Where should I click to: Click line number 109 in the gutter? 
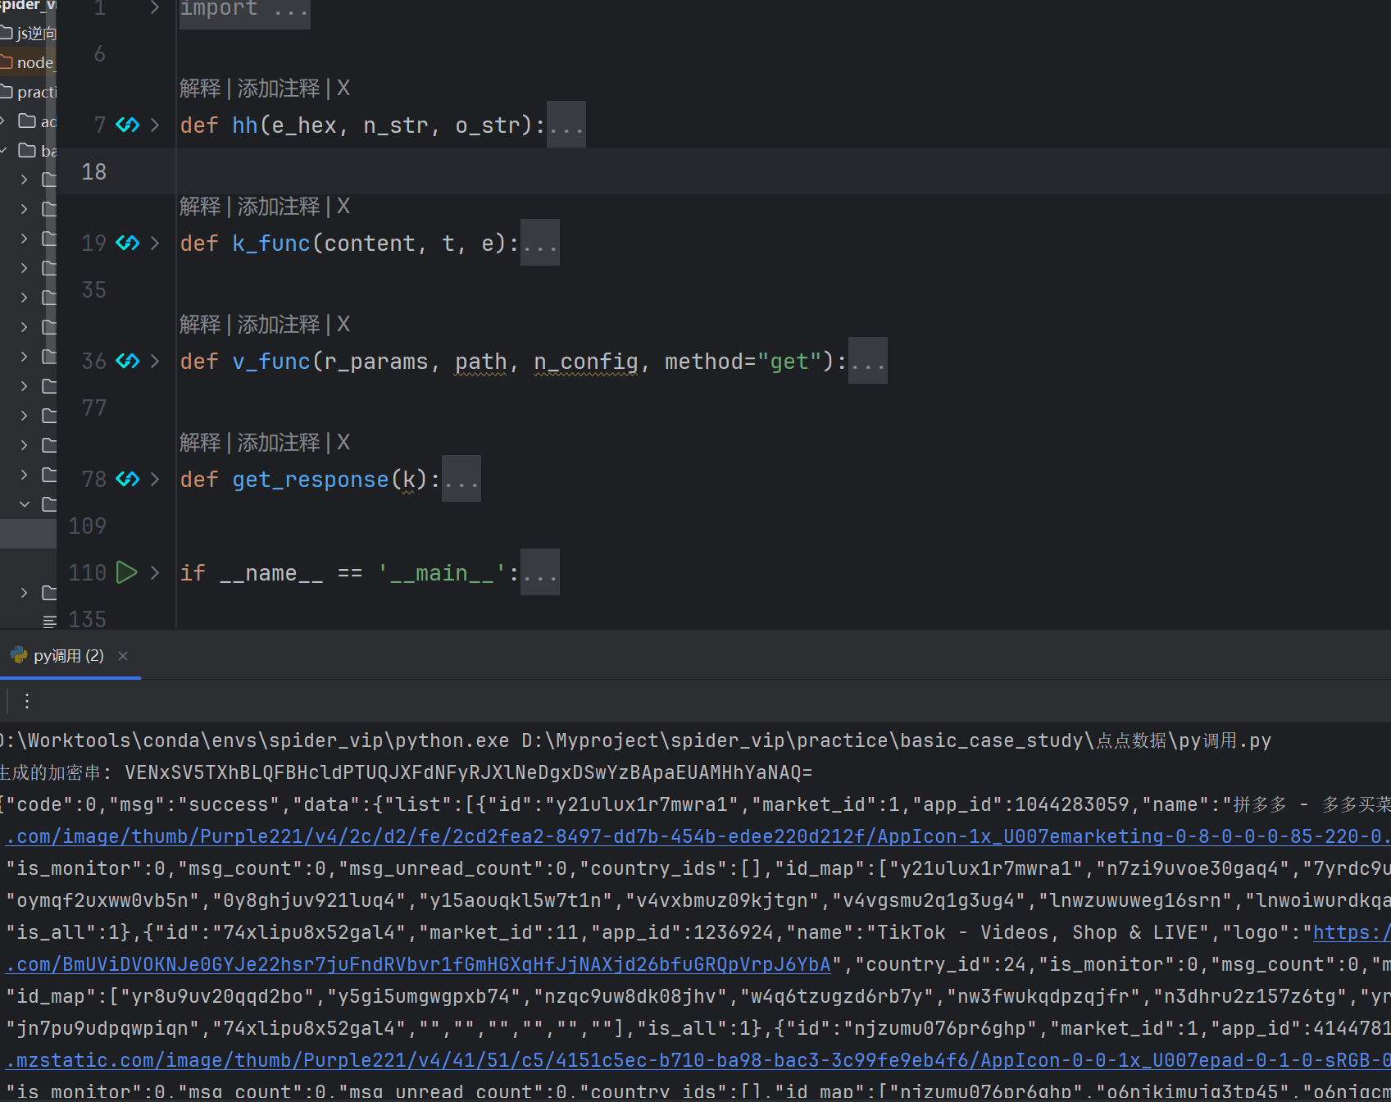pos(88,526)
